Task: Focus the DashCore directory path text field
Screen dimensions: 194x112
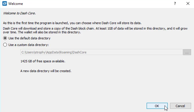Action: click(101, 52)
